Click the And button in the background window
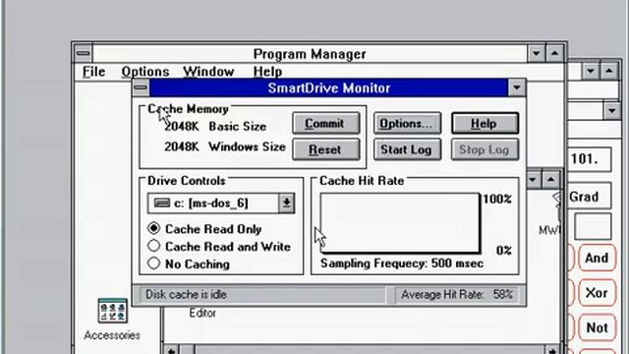The height and width of the screenshot is (354, 629). point(597,258)
